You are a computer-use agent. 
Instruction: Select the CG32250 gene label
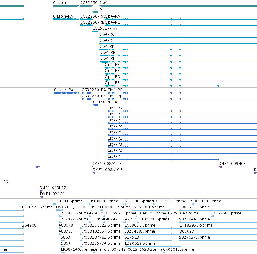(x=89, y=3)
